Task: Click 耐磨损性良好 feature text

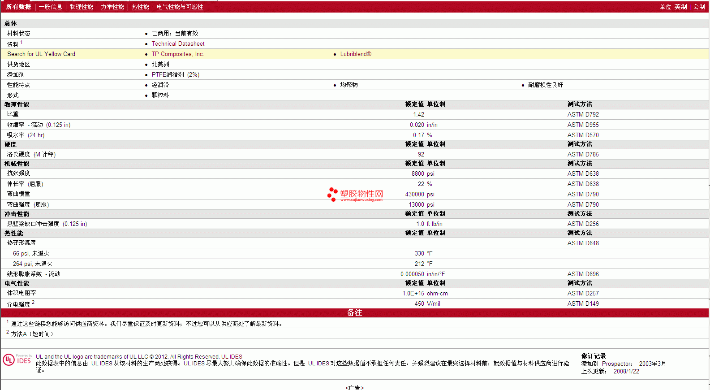Action: 545,85
